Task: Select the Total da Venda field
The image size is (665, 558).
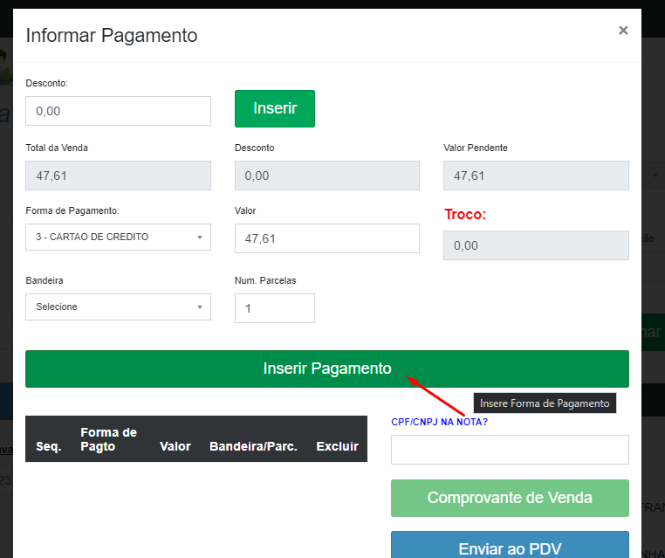Action: (x=118, y=176)
